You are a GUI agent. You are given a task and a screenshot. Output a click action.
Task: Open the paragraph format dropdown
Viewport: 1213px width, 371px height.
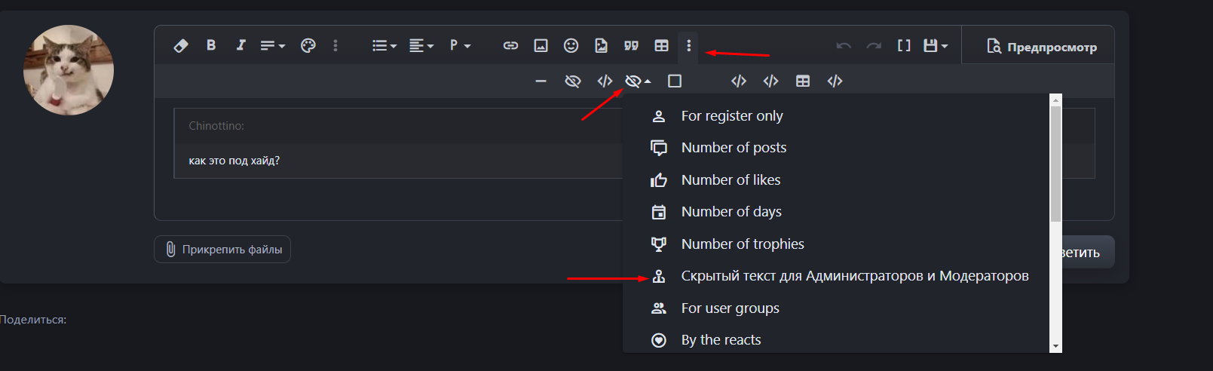point(459,46)
